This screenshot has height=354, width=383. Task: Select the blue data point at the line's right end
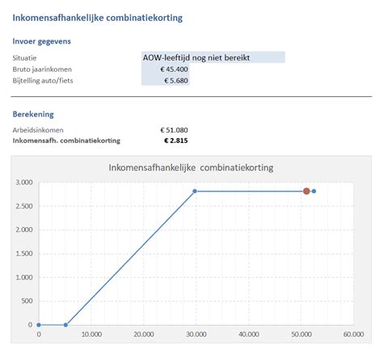[x=314, y=192]
